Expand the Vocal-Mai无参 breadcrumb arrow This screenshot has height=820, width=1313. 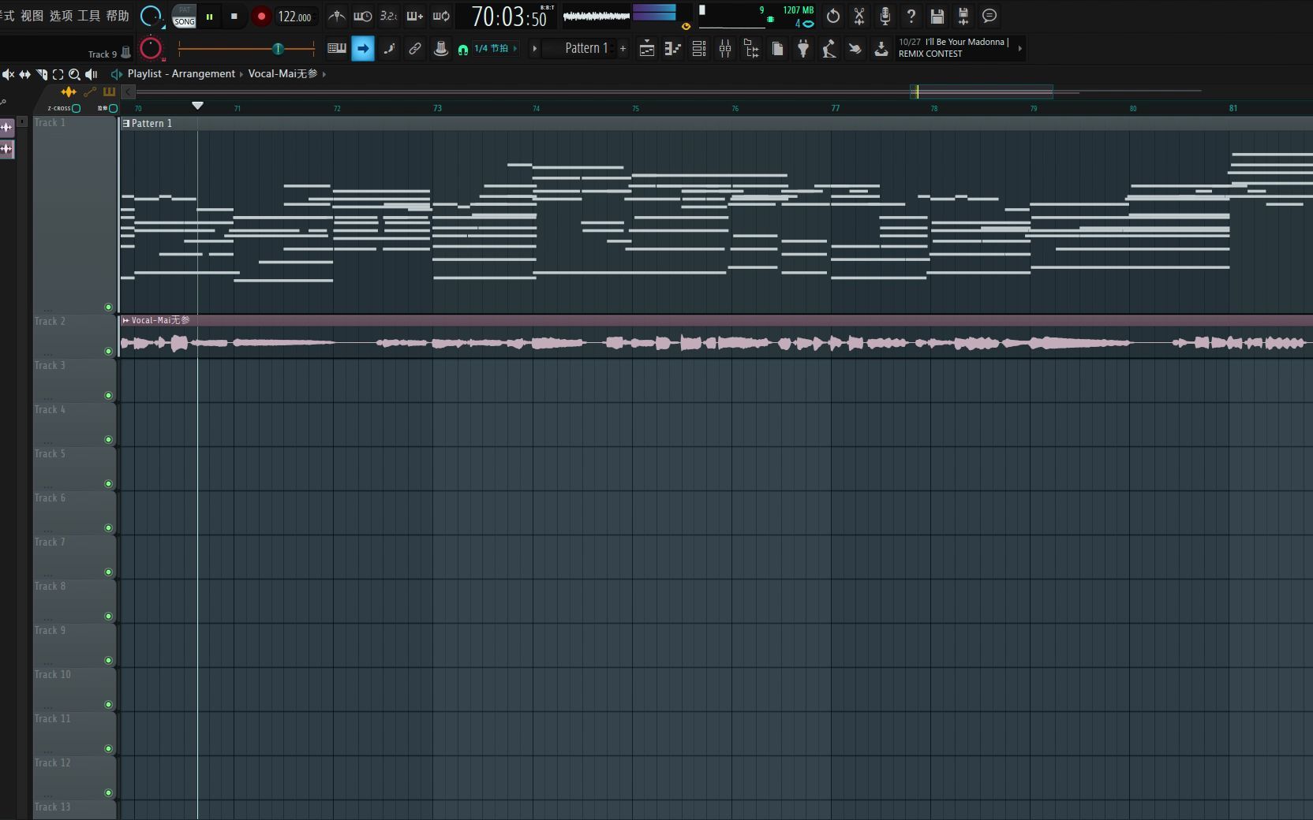click(324, 74)
